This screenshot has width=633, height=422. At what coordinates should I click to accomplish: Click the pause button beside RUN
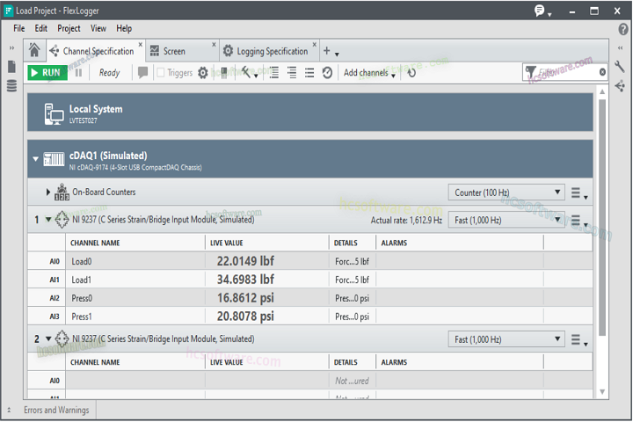click(79, 73)
